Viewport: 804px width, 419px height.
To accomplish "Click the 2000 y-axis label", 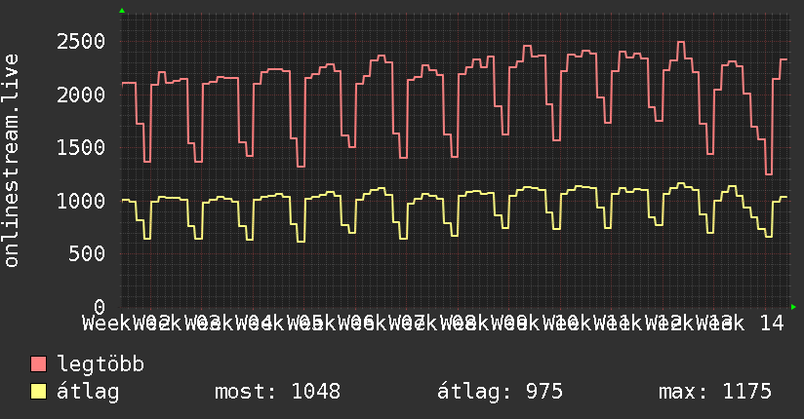I will (80, 95).
